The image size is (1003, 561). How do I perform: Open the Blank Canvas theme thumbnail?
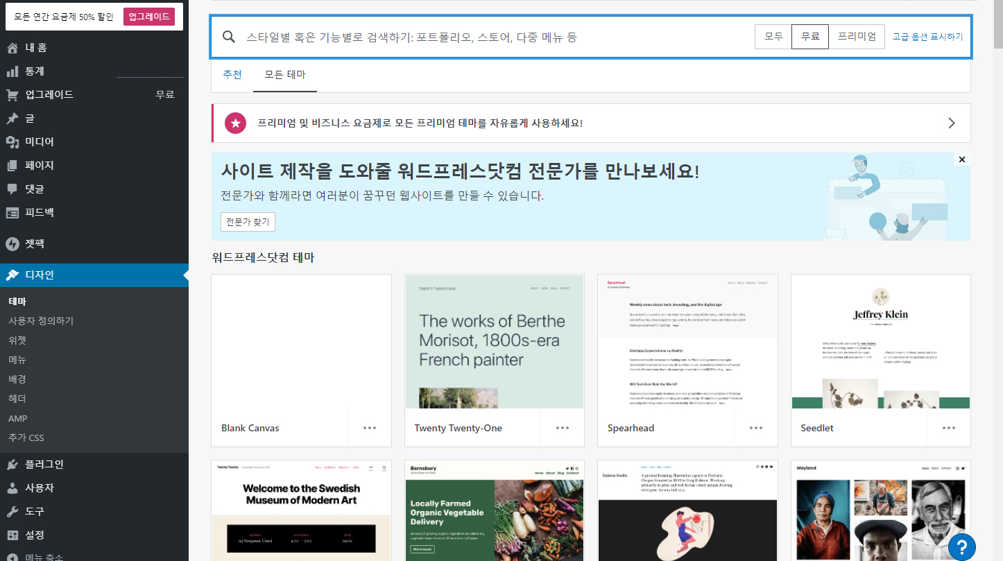tap(301, 342)
